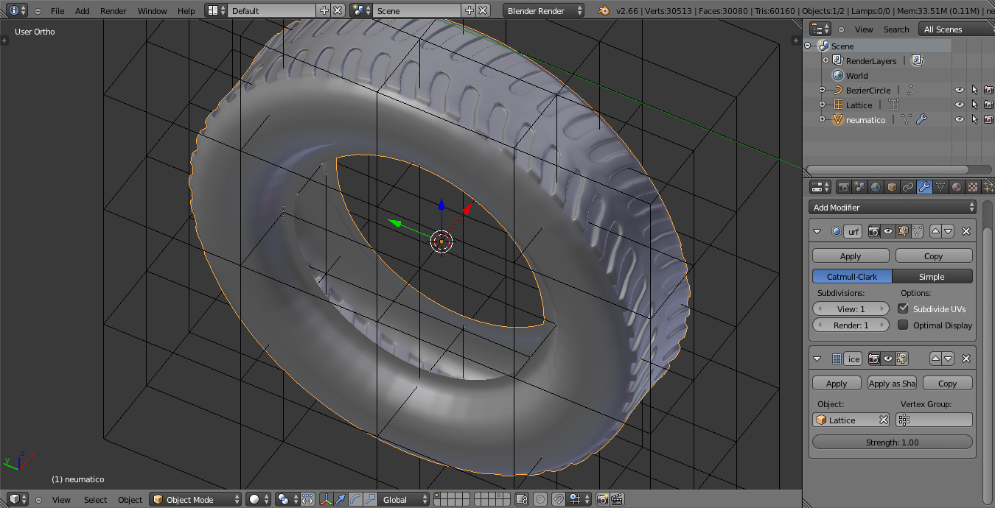Viewport: 995px width, 508px height.
Task: Toggle BezierCircle viewport visibility eye
Action: (x=960, y=90)
